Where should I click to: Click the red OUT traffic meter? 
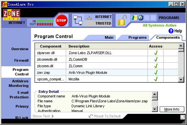(45, 24)
